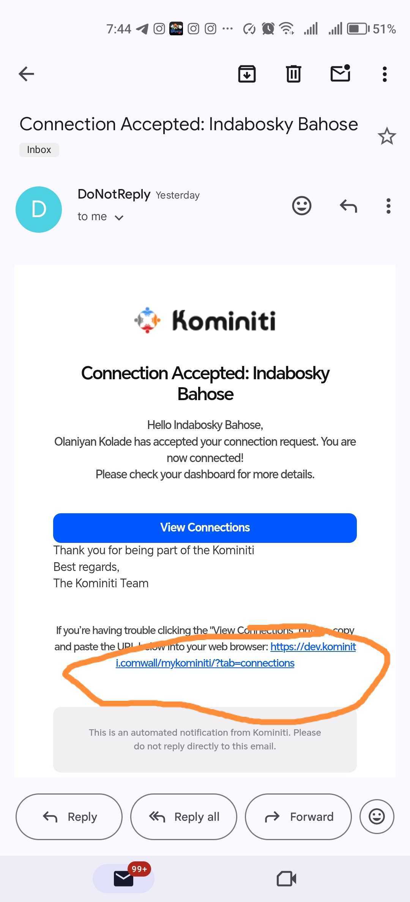Tap the Reply all button
Screen dimensions: 410x902
tap(184, 817)
